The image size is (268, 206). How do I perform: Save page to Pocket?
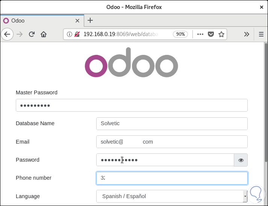211,34
